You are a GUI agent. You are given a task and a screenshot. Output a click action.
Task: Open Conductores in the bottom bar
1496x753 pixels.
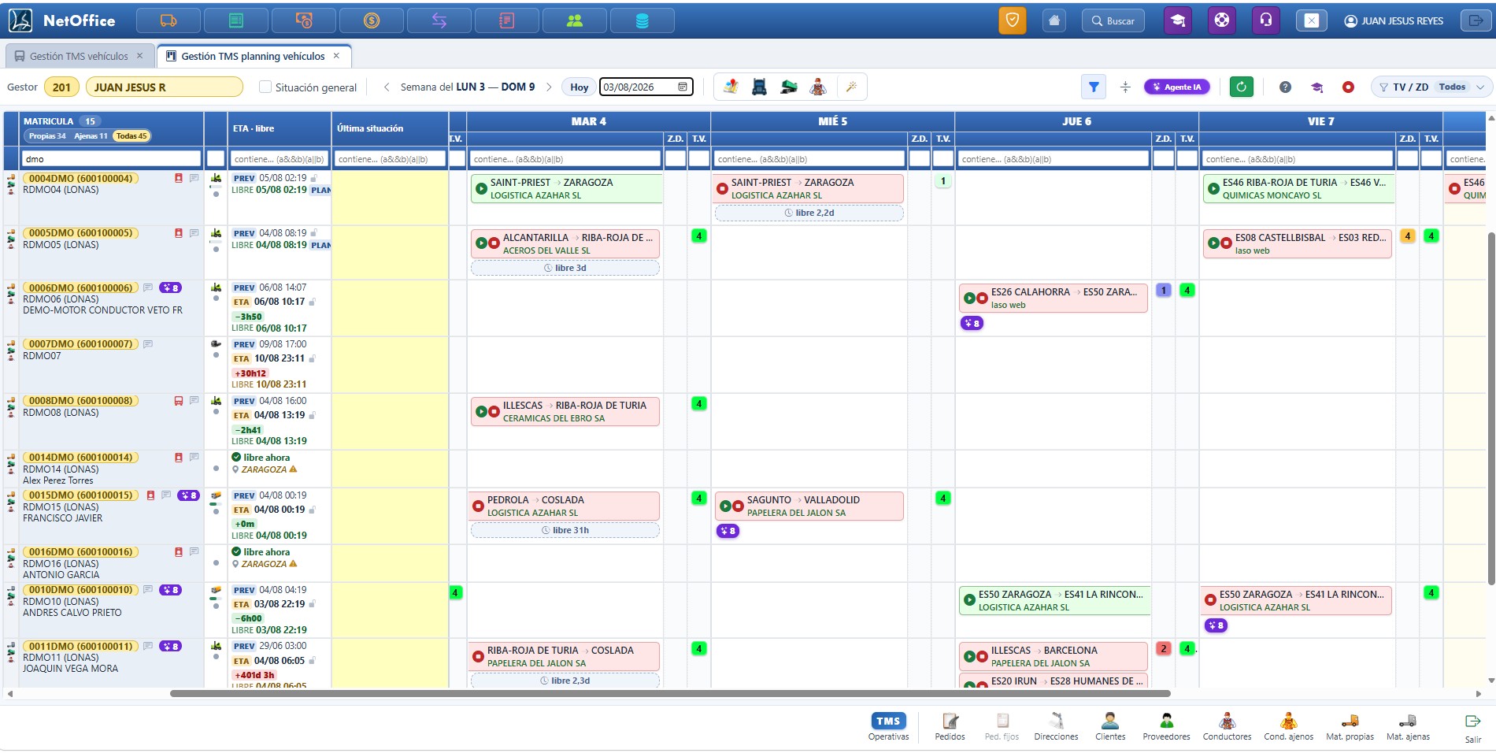[1227, 726]
